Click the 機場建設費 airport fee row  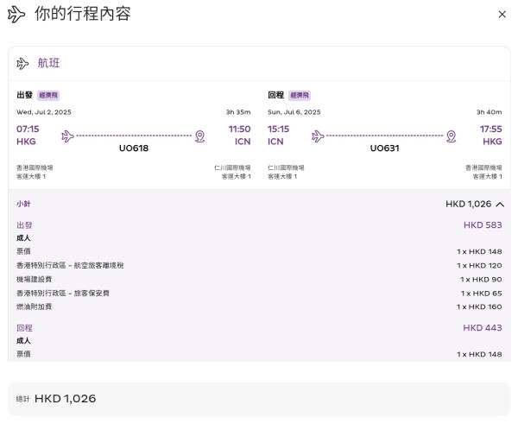click(35, 279)
